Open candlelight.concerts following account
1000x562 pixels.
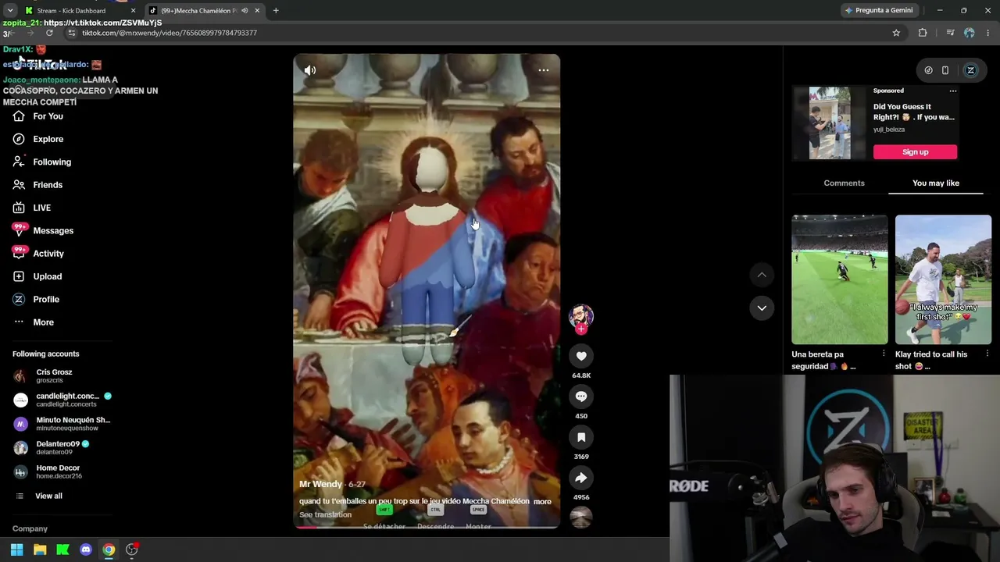(62, 400)
